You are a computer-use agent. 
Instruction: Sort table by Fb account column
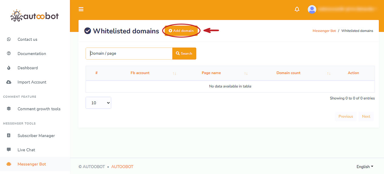click(x=140, y=73)
